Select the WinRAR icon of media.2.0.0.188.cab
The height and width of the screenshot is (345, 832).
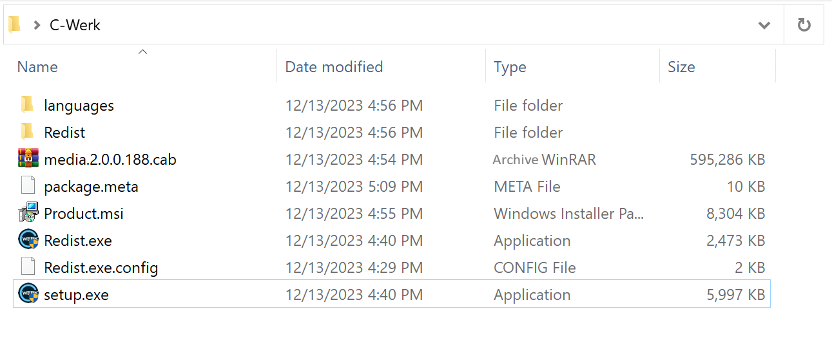(28, 159)
